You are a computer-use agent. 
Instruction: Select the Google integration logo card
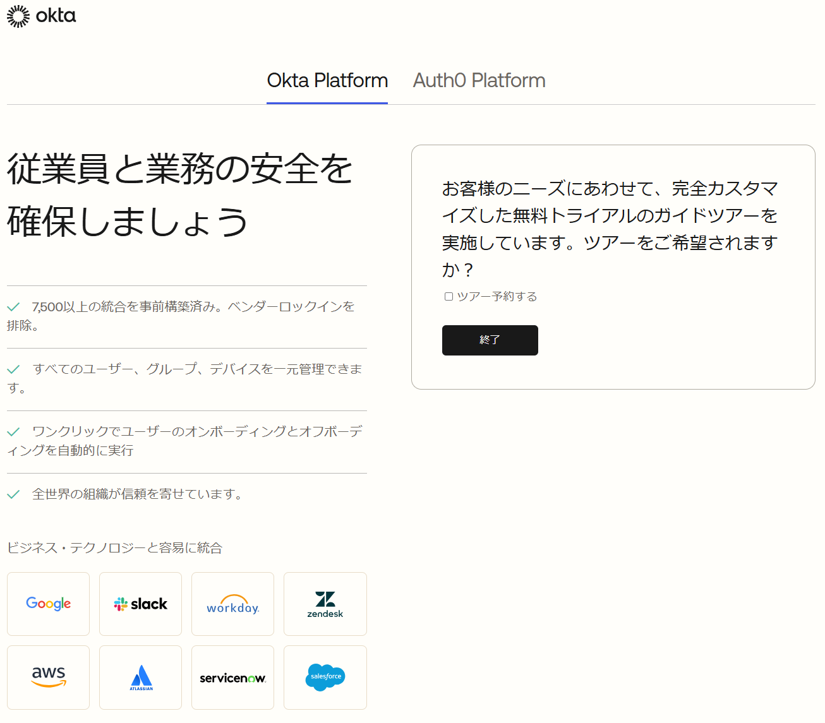coord(49,604)
